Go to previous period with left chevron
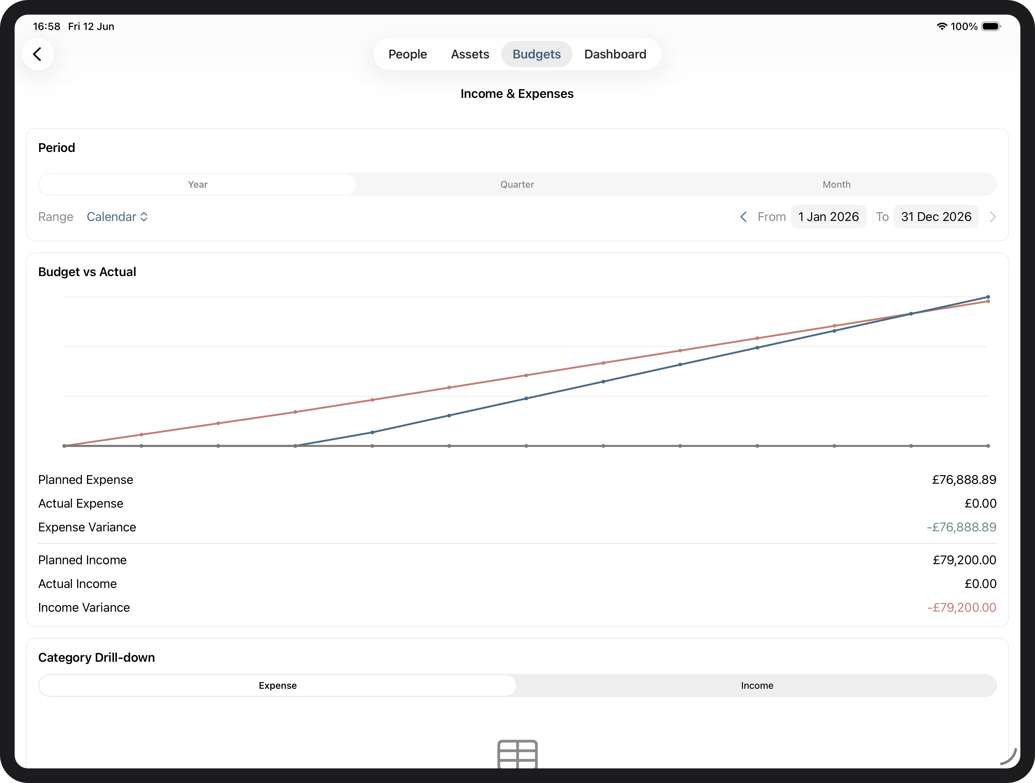The height and width of the screenshot is (783, 1035). click(743, 217)
